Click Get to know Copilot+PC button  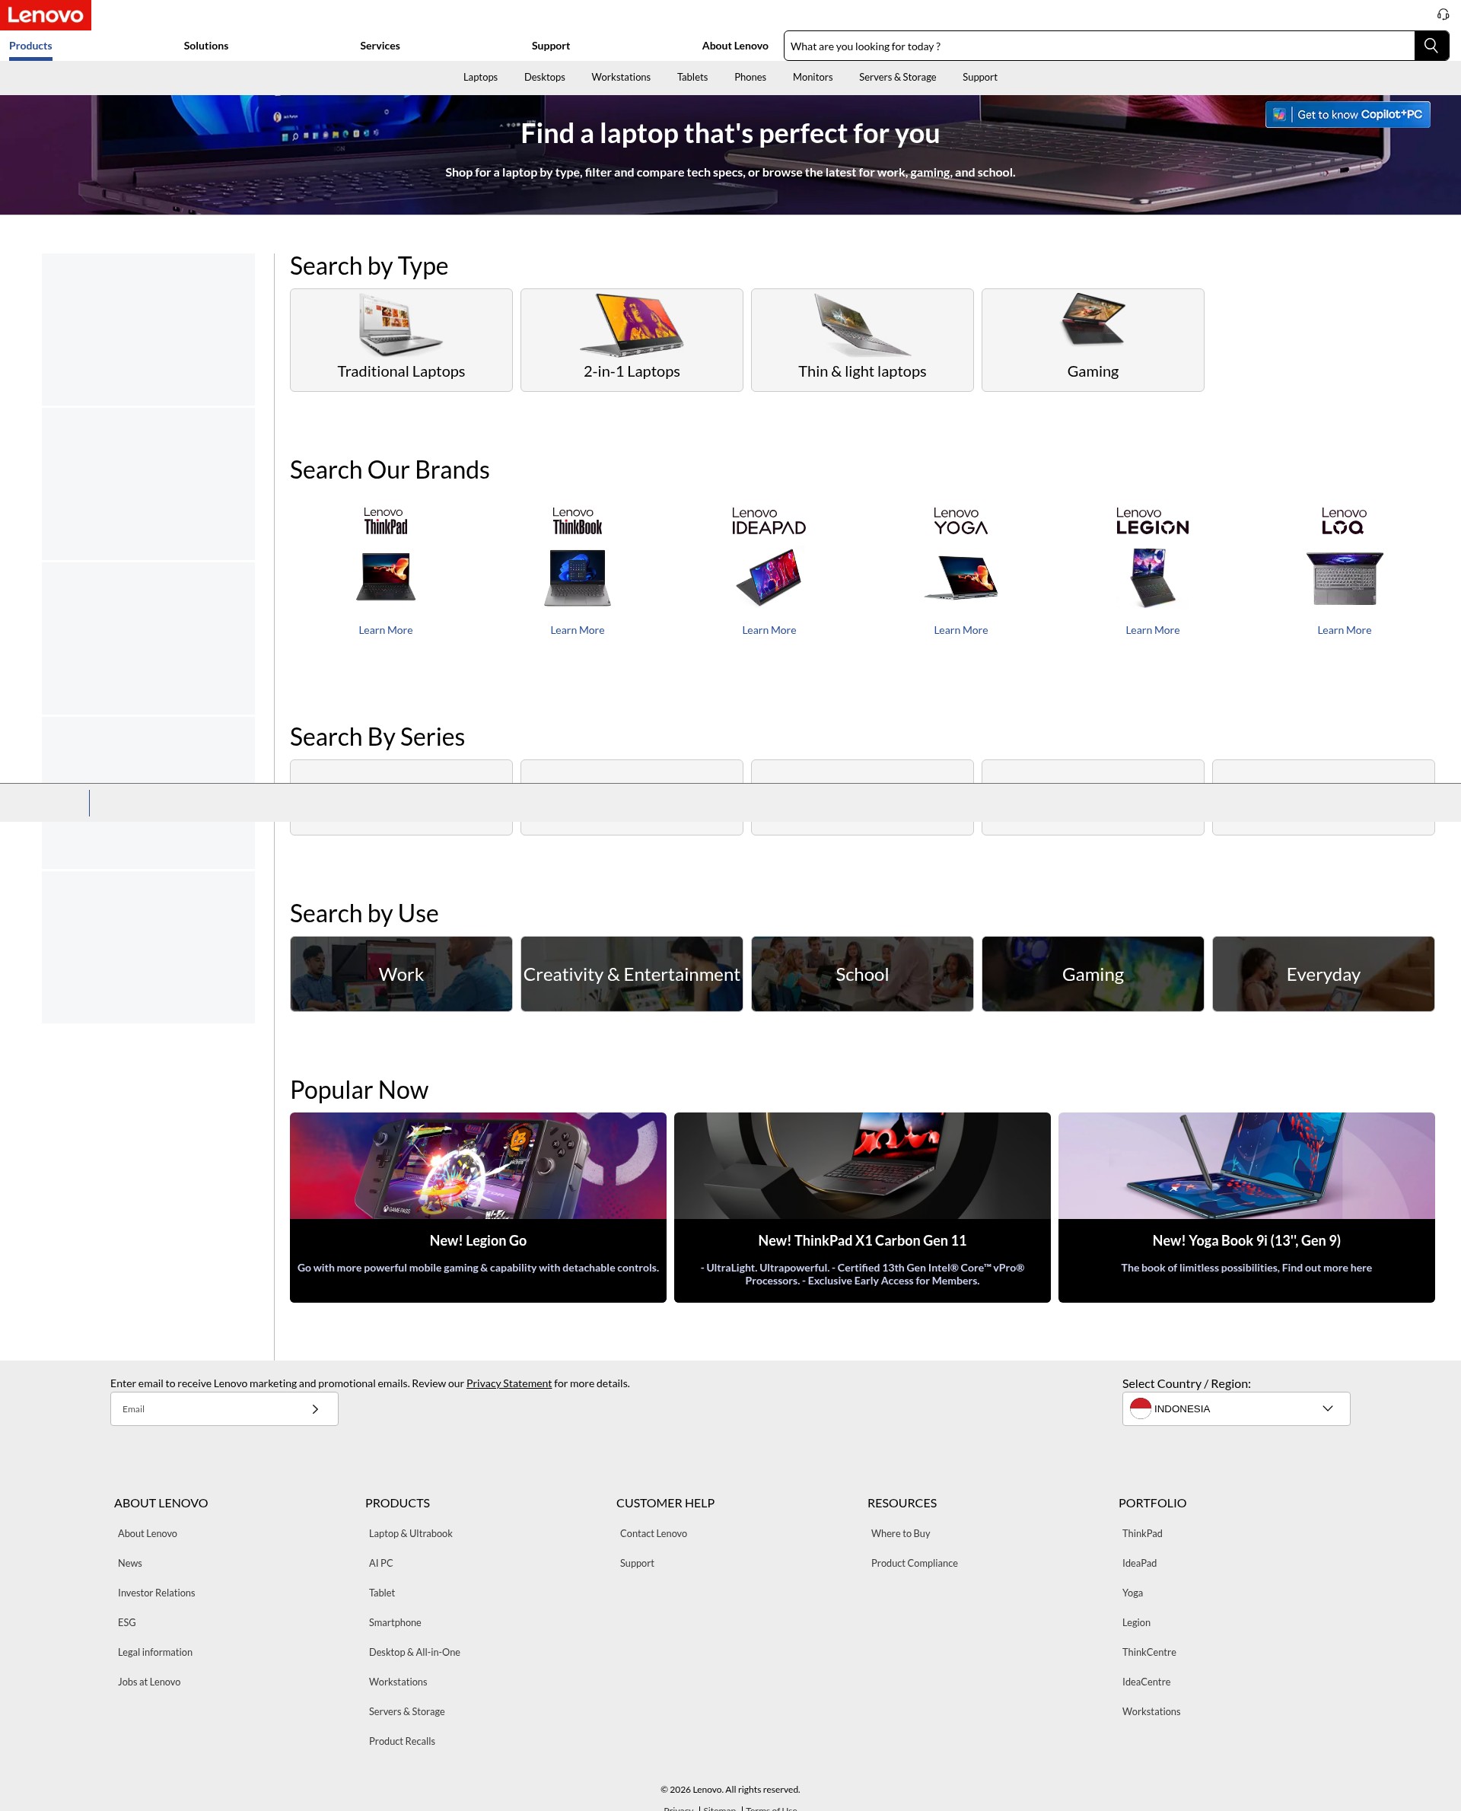[1348, 114]
